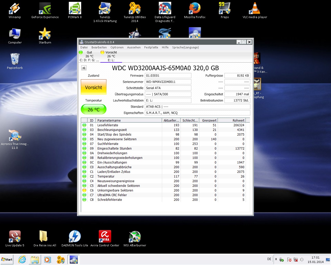331x265 pixels.
Task: Click green status dot for Lesefehlerrate
Action: pos(84,125)
